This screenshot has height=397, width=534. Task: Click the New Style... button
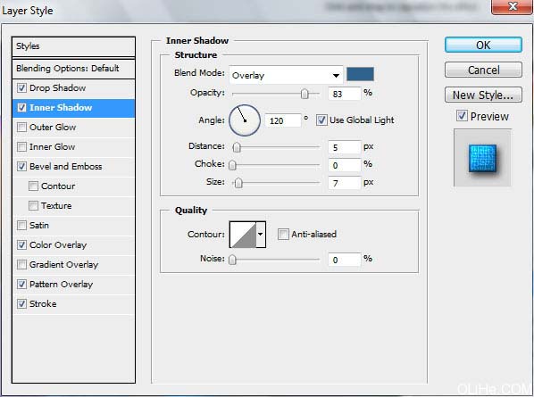click(x=483, y=95)
